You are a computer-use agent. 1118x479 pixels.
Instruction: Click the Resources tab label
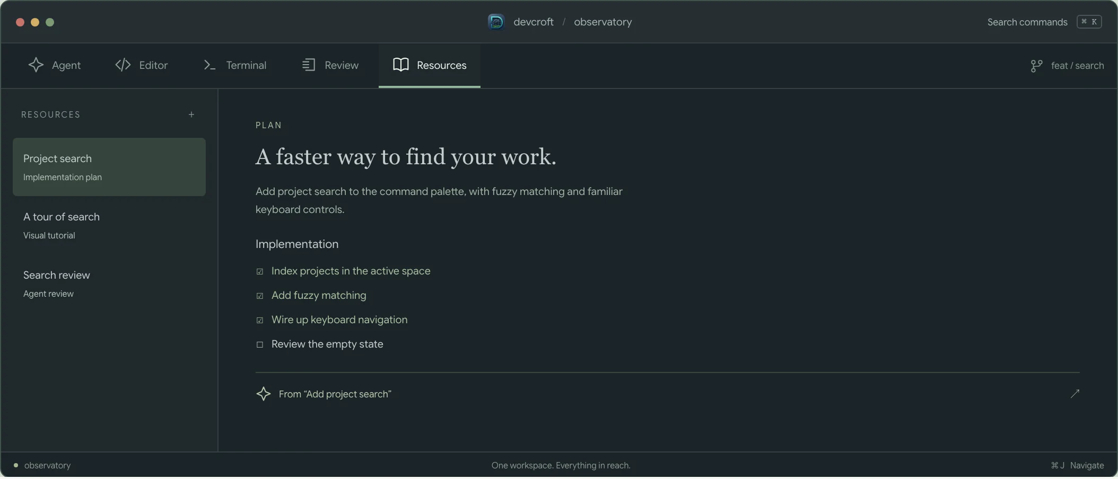442,65
